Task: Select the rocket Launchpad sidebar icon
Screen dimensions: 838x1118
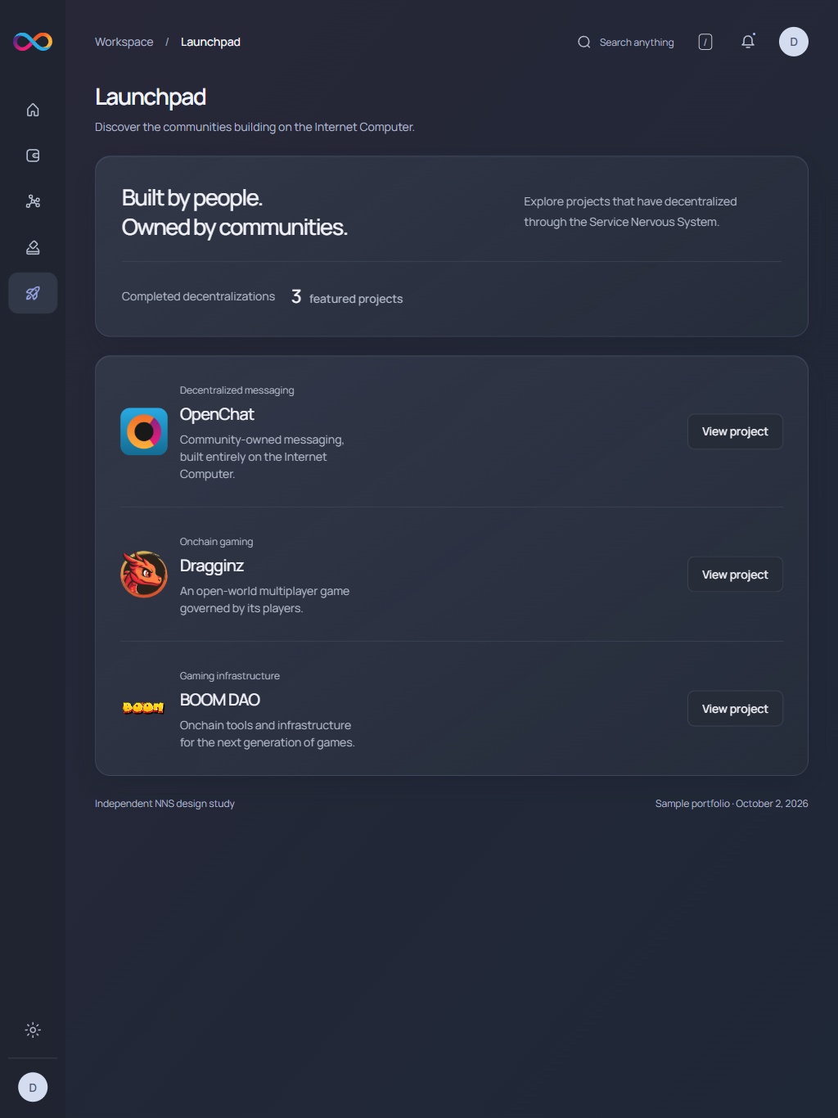Action: (33, 293)
